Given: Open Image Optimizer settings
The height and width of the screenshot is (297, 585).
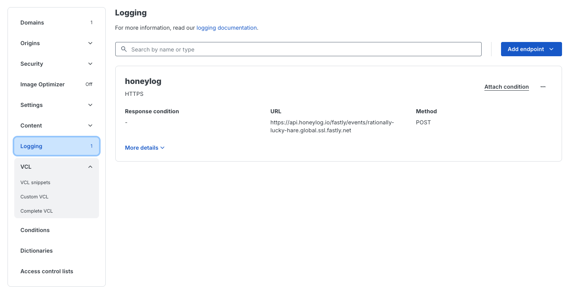Looking at the screenshot, I should [57, 84].
